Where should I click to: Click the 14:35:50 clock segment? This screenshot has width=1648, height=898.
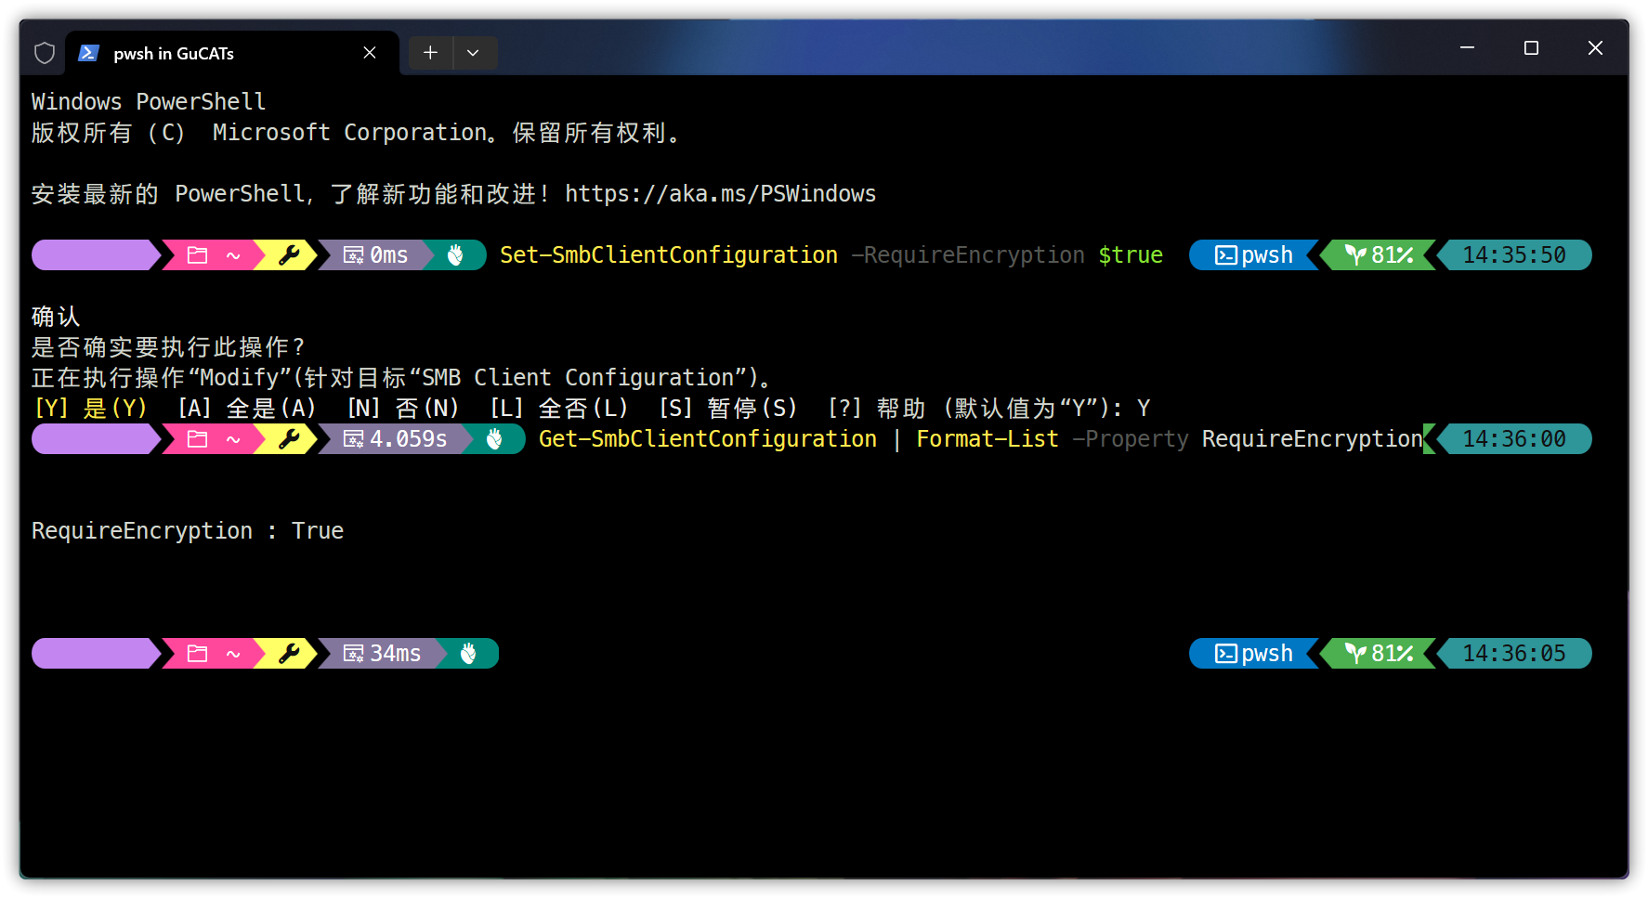(1515, 254)
